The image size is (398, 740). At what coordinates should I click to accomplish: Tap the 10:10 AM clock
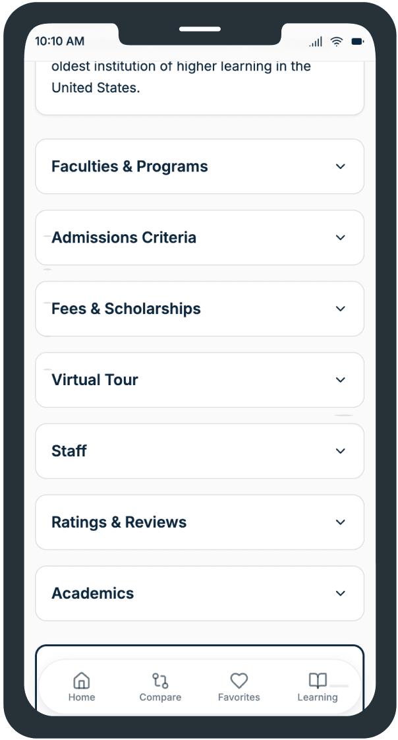point(59,41)
